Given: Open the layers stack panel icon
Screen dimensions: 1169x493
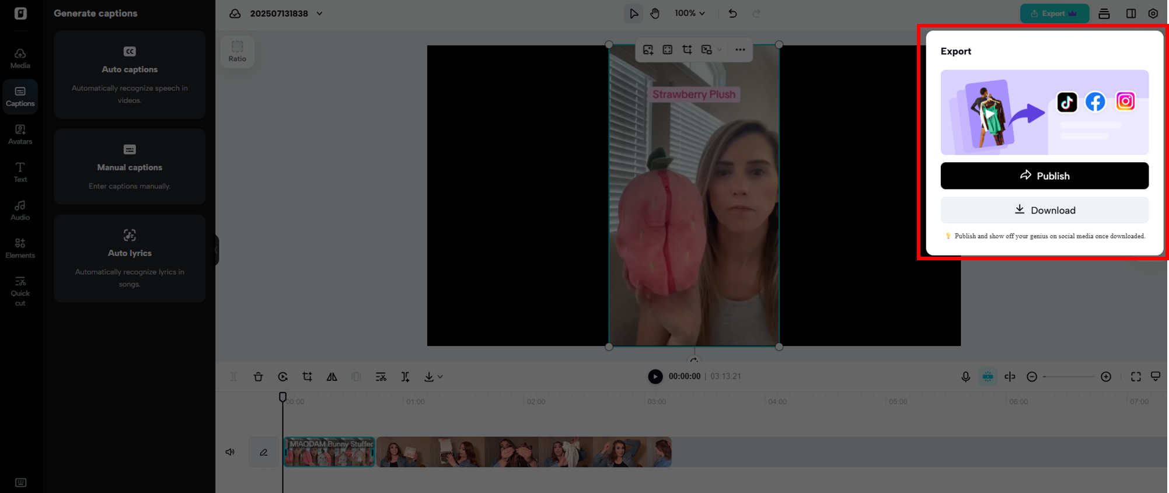Looking at the screenshot, I should click(x=1104, y=13).
